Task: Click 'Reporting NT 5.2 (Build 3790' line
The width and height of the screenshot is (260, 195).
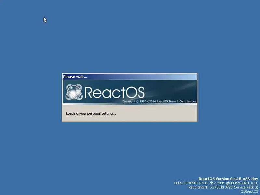Action: pyautogui.click(x=223, y=187)
